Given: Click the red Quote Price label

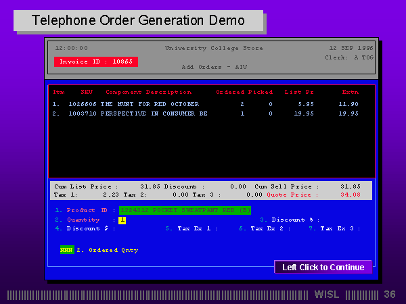Looking at the screenshot, I should (290, 195).
